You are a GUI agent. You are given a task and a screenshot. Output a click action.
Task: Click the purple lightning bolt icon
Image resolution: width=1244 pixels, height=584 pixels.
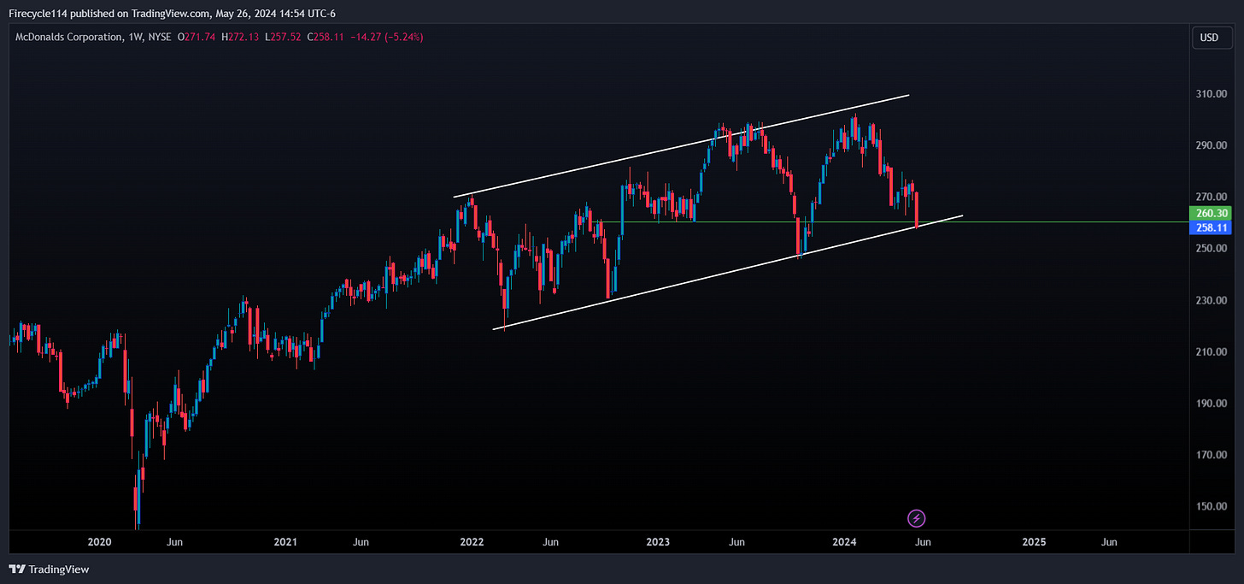coord(917,518)
